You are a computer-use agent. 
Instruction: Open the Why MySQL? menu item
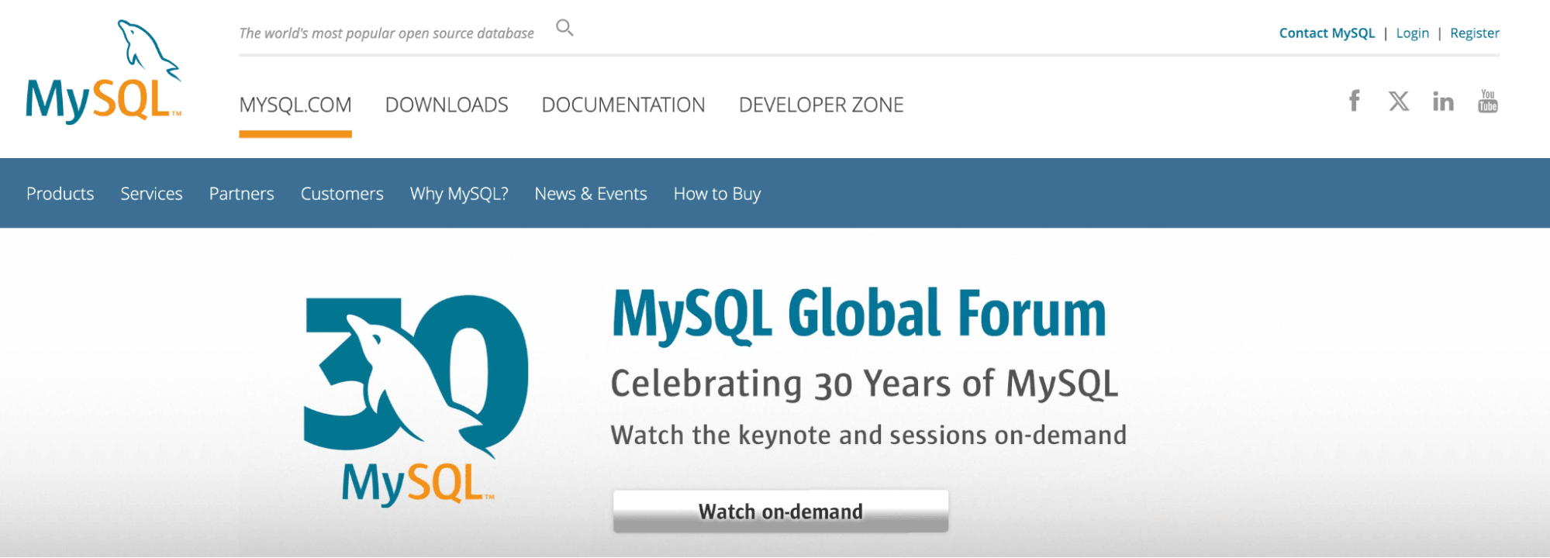(459, 194)
